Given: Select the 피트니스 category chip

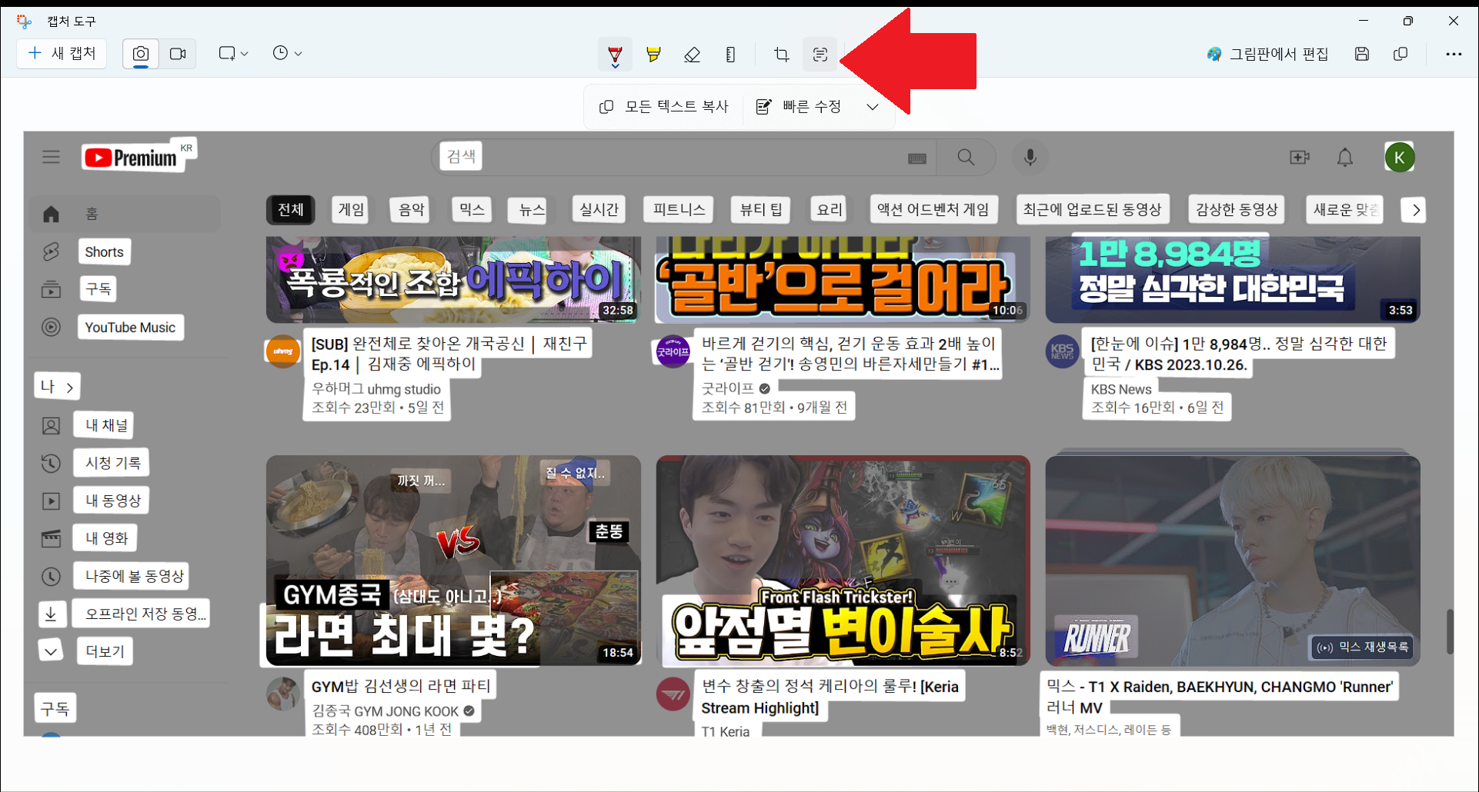Looking at the screenshot, I should (679, 209).
